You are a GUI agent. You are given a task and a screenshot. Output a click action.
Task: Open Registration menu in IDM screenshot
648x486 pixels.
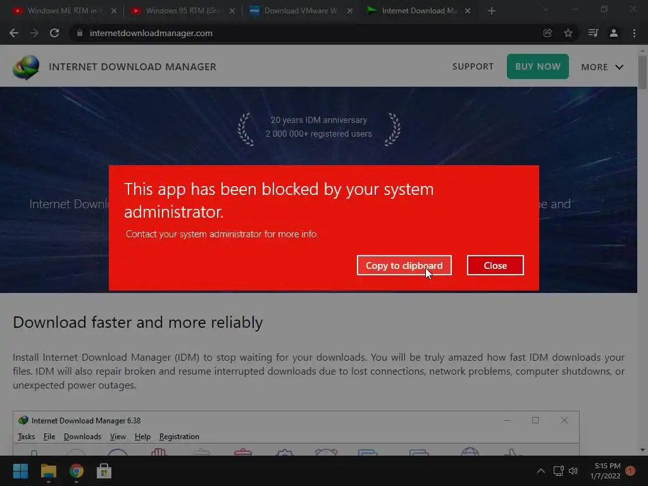179,437
